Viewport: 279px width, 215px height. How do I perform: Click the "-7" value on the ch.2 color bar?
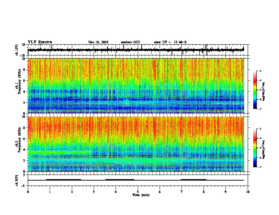(260, 167)
